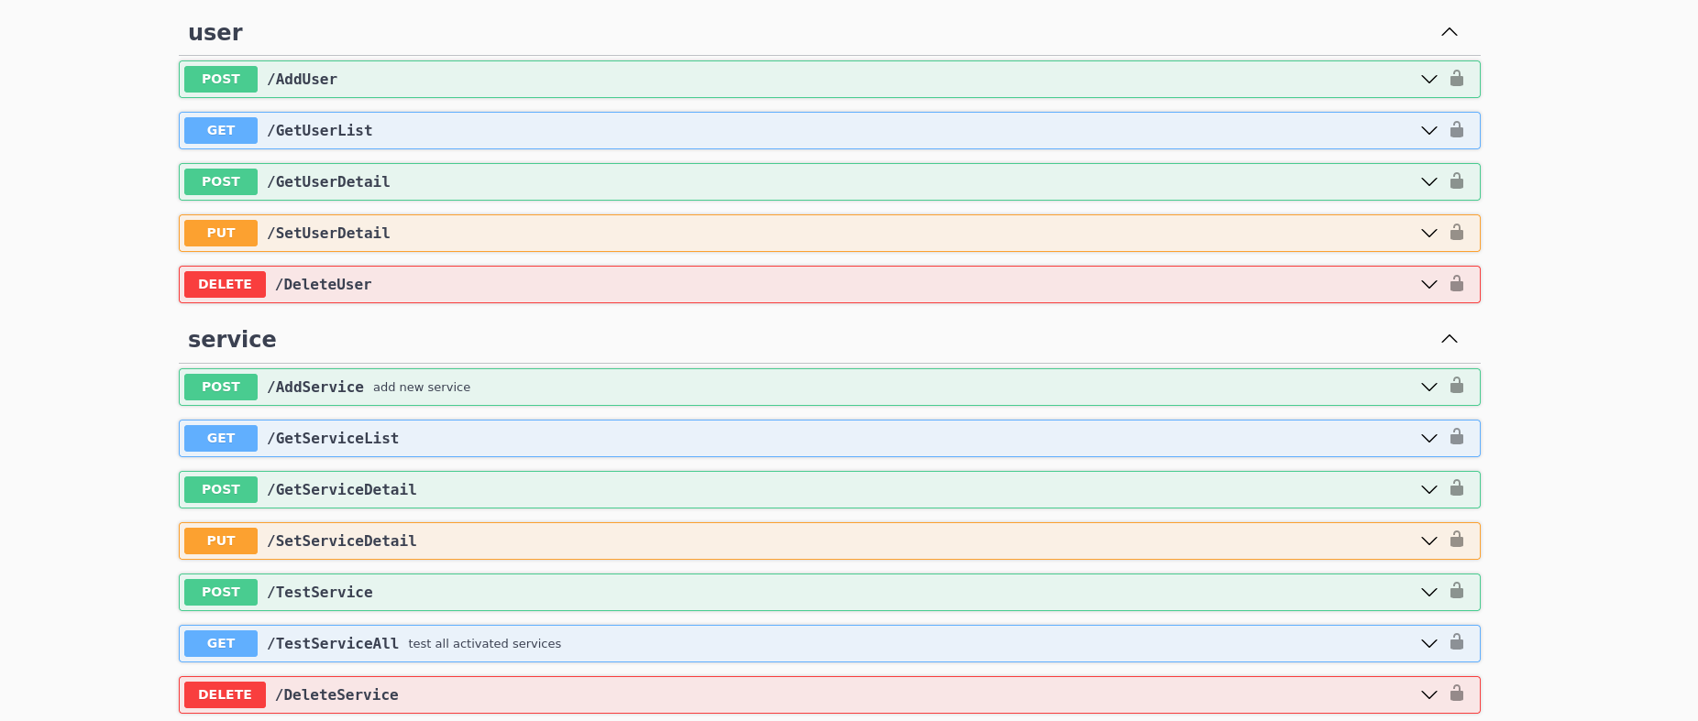The height and width of the screenshot is (721, 1698).
Task: Expand the /DeleteService operation chevron
Action: (1429, 695)
